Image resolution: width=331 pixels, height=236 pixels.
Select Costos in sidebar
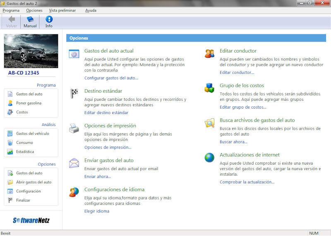(22, 112)
